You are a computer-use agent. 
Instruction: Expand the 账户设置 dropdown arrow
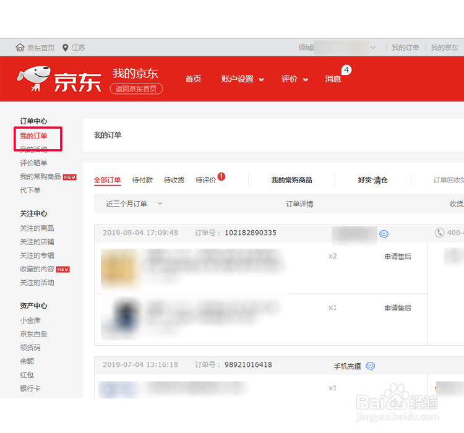pyautogui.click(x=261, y=80)
